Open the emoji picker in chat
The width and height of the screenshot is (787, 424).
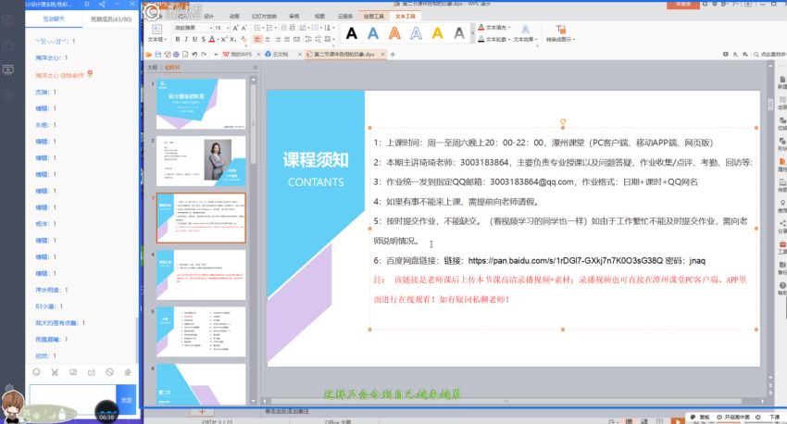(37, 371)
